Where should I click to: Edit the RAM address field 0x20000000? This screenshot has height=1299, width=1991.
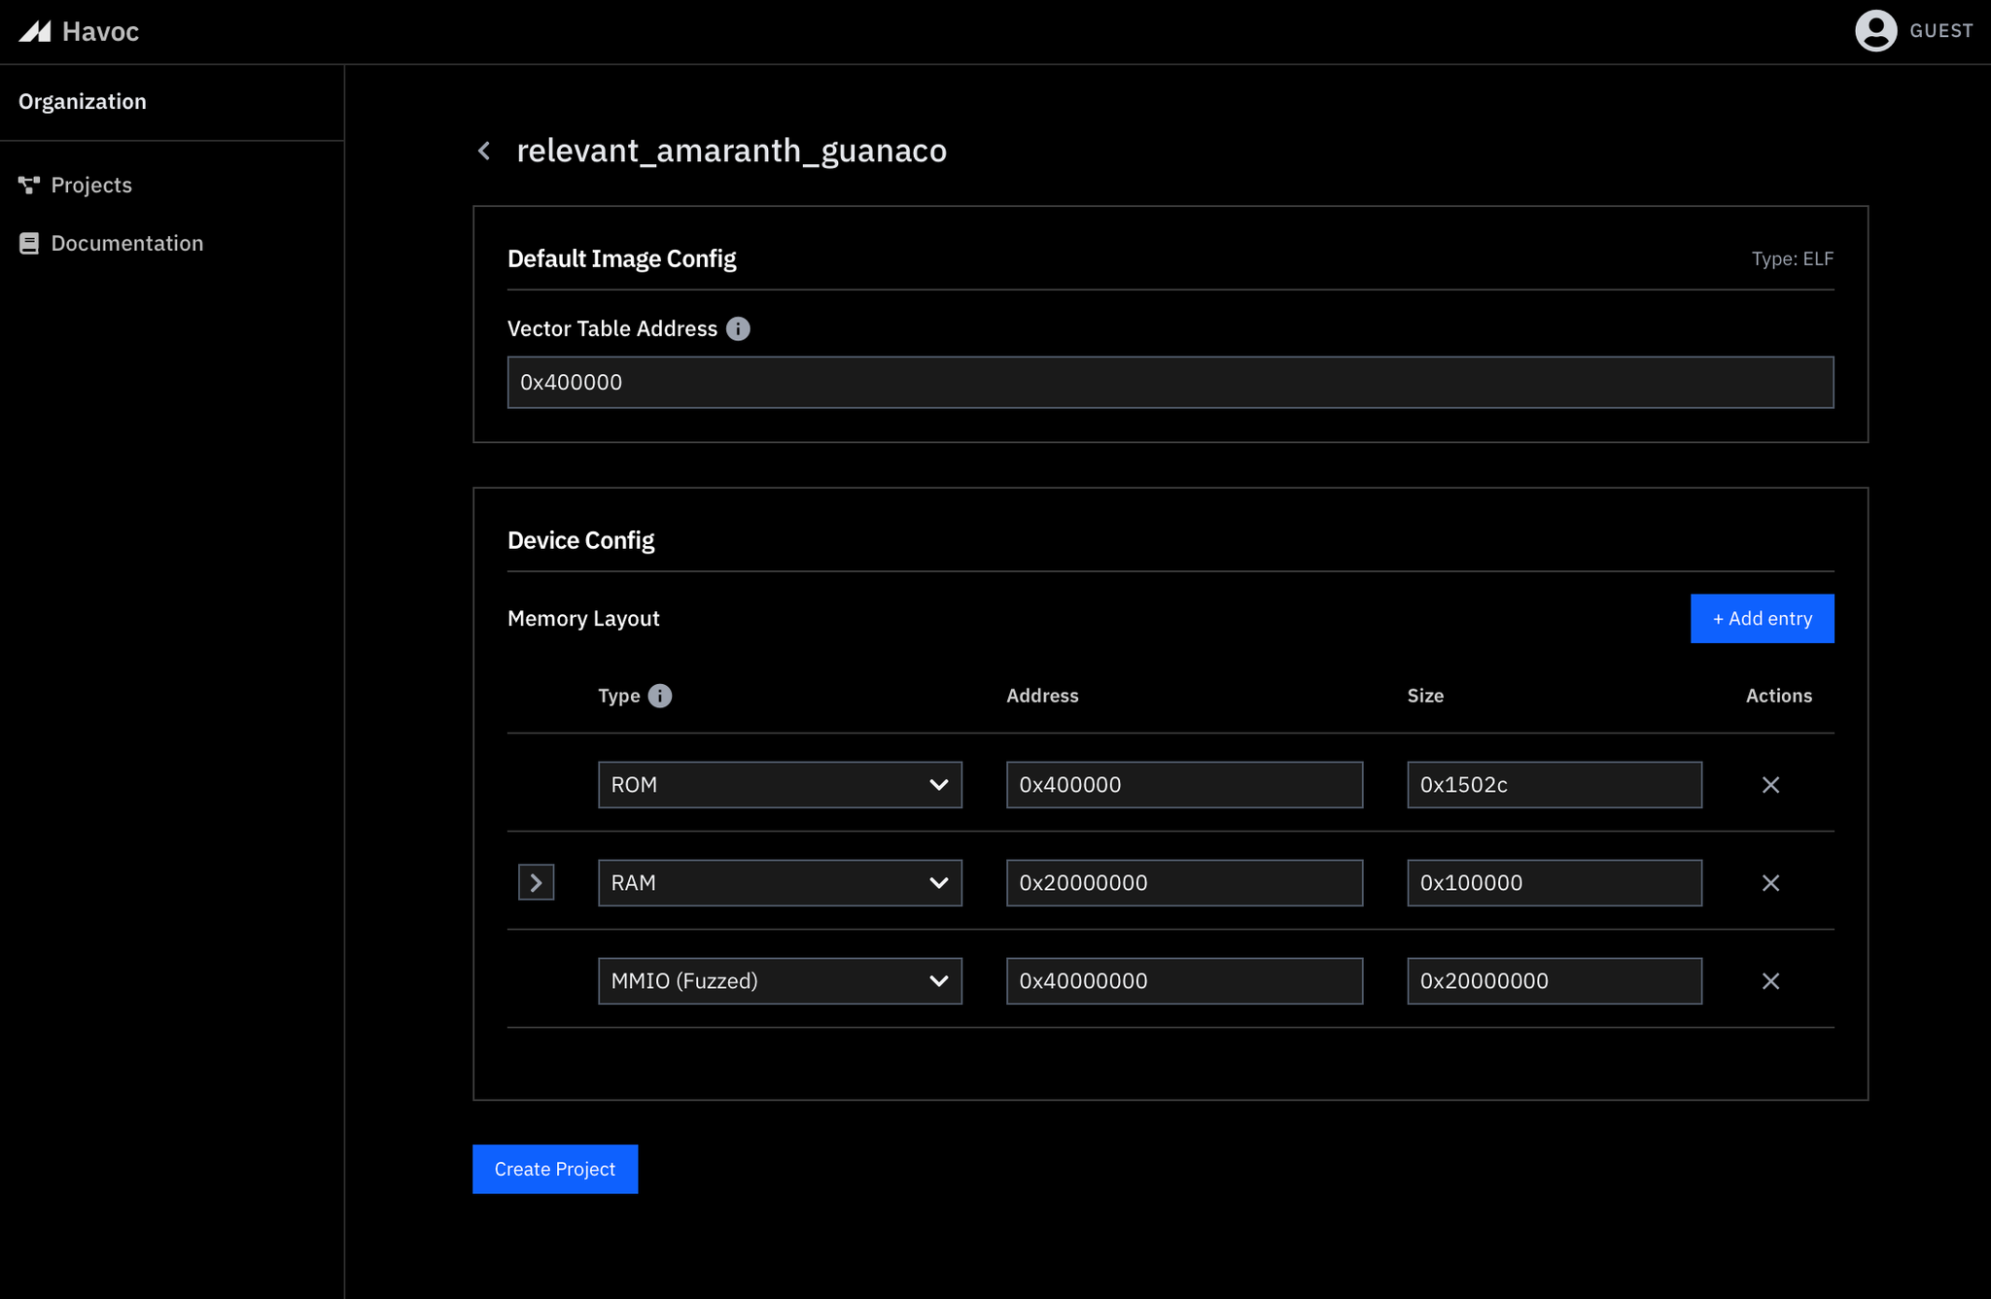pyautogui.click(x=1183, y=883)
